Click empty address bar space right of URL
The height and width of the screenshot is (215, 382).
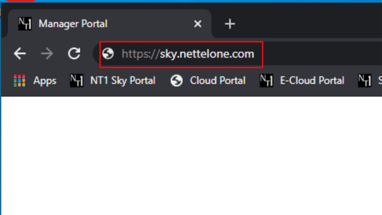322,54
